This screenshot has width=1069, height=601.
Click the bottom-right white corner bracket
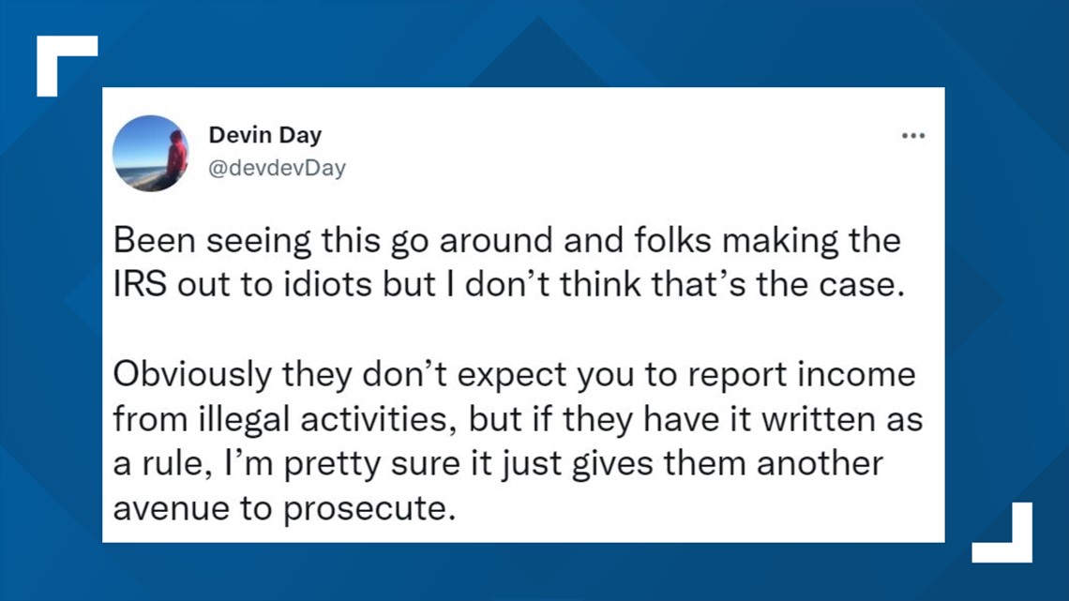click(x=1002, y=533)
